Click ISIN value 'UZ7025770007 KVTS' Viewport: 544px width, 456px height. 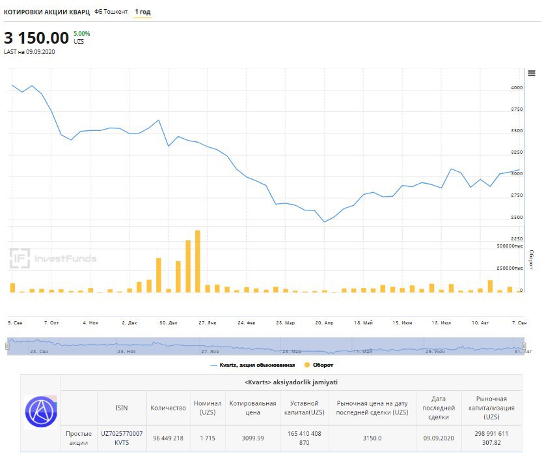click(x=122, y=438)
